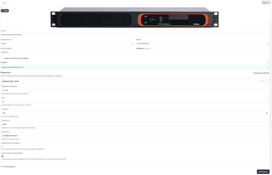Click the icon at top left corner
This screenshot has height=175, width=272.
point(4,3)
